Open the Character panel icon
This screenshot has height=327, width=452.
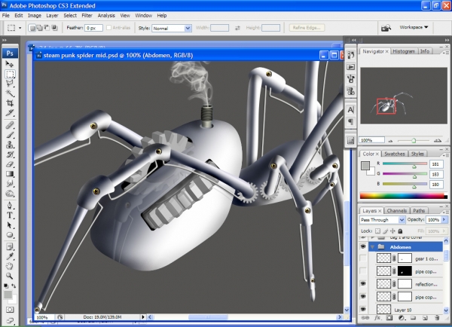tap(350, 110)
